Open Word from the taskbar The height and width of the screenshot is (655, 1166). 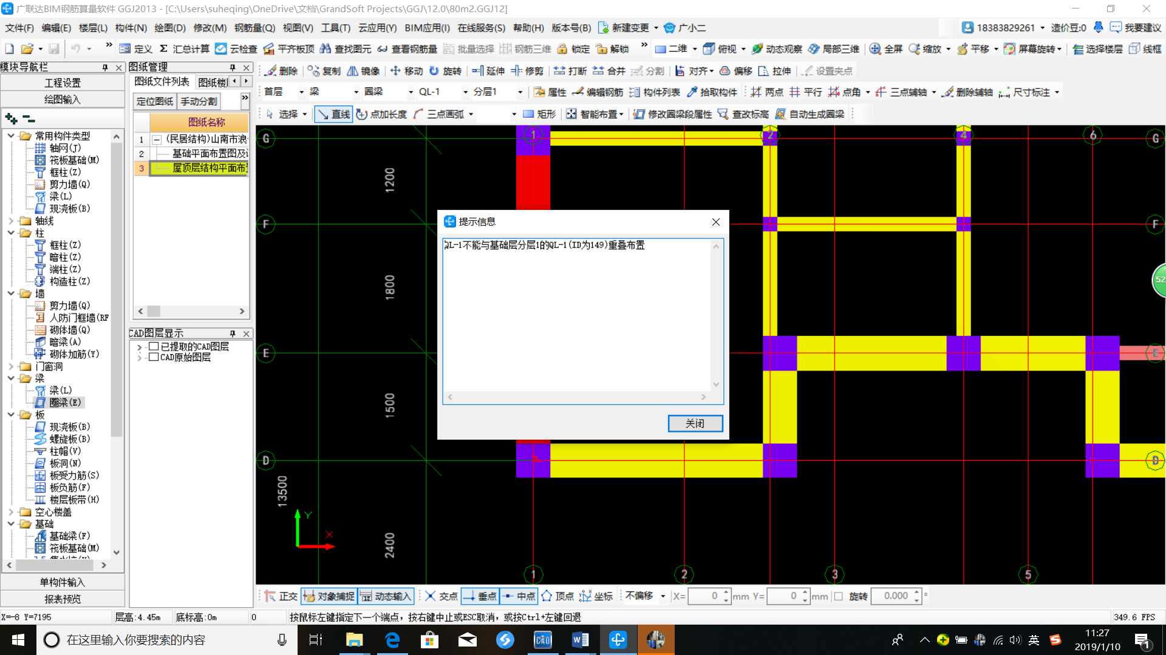click(x=580, y=640)
